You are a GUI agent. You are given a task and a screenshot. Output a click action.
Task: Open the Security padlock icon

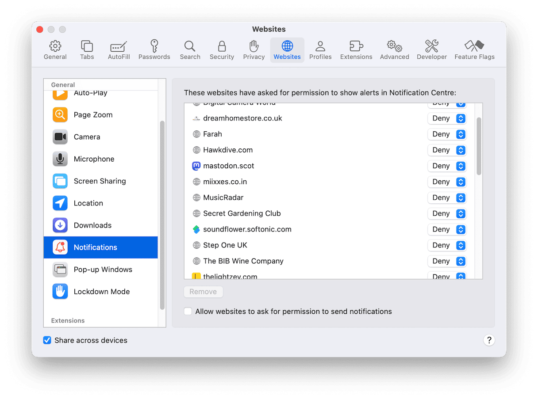[x=222, y=46]
